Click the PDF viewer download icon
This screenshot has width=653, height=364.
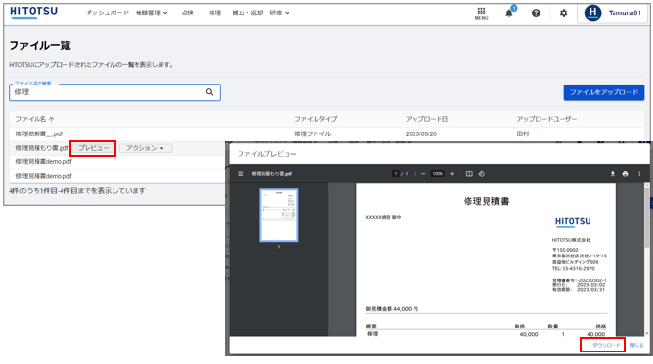tap(613, 174)
